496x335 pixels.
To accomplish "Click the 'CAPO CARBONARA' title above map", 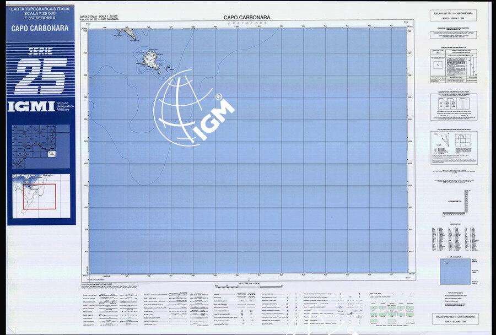I will (247, 18).
